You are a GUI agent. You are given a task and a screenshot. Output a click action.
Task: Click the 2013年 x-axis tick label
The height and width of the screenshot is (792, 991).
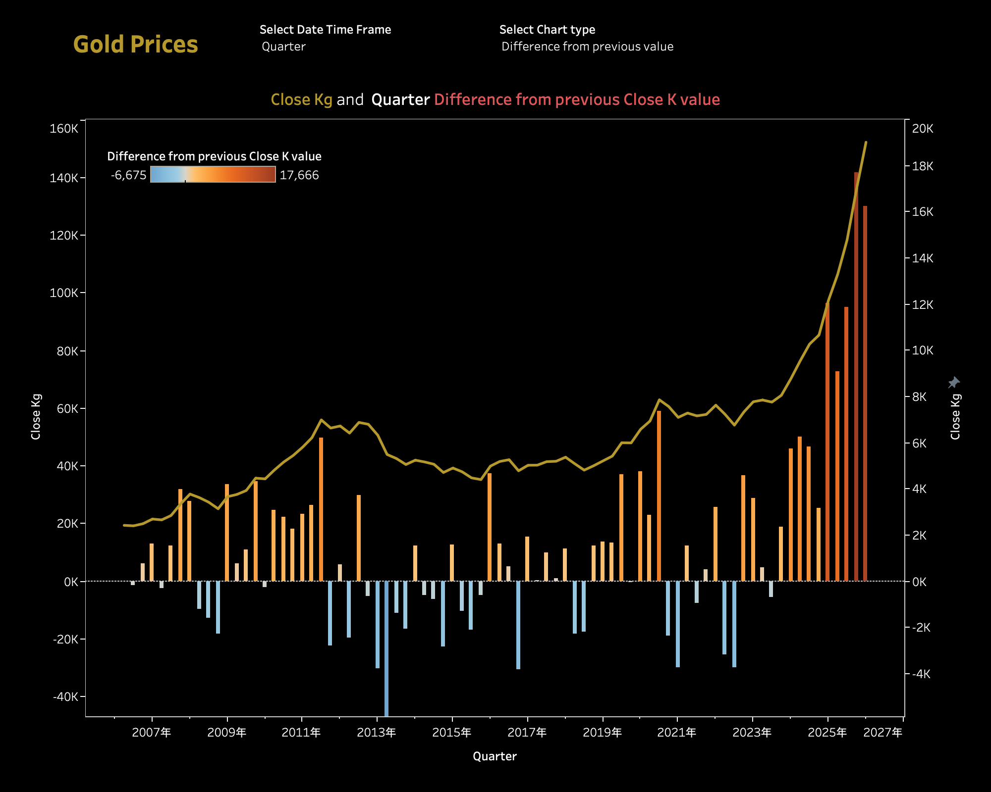click(x=376, y=733)
